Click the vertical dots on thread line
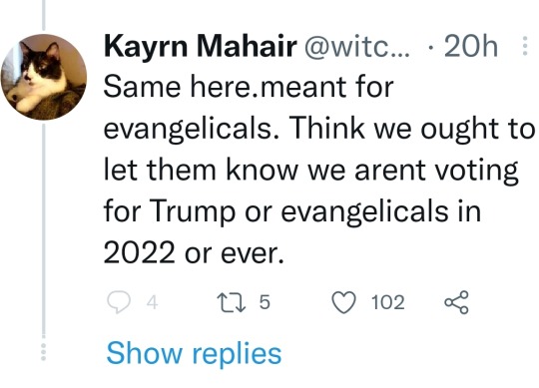 44,352
